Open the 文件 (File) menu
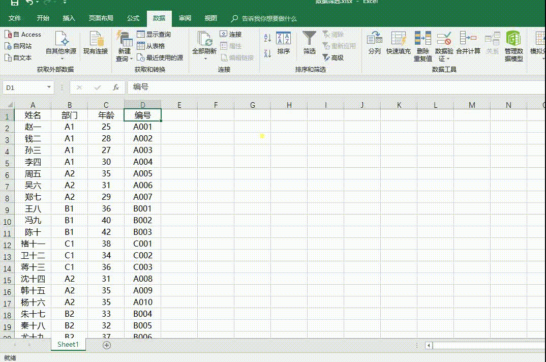 (x=15, y=18)
